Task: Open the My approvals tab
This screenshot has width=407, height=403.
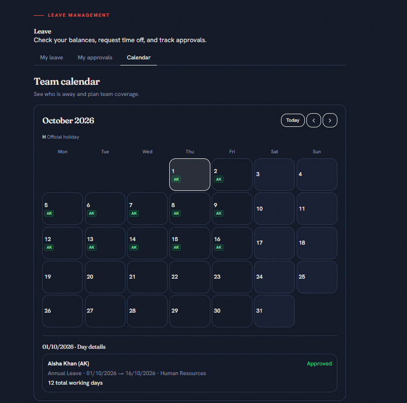Action: pos(95,57)
